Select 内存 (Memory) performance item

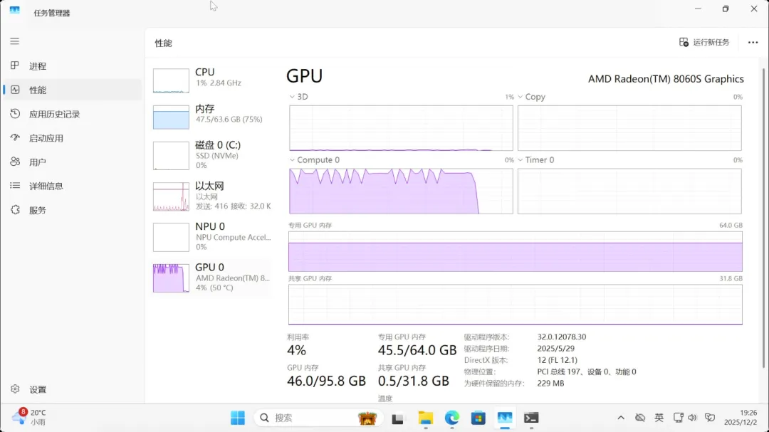coord(211,117)
